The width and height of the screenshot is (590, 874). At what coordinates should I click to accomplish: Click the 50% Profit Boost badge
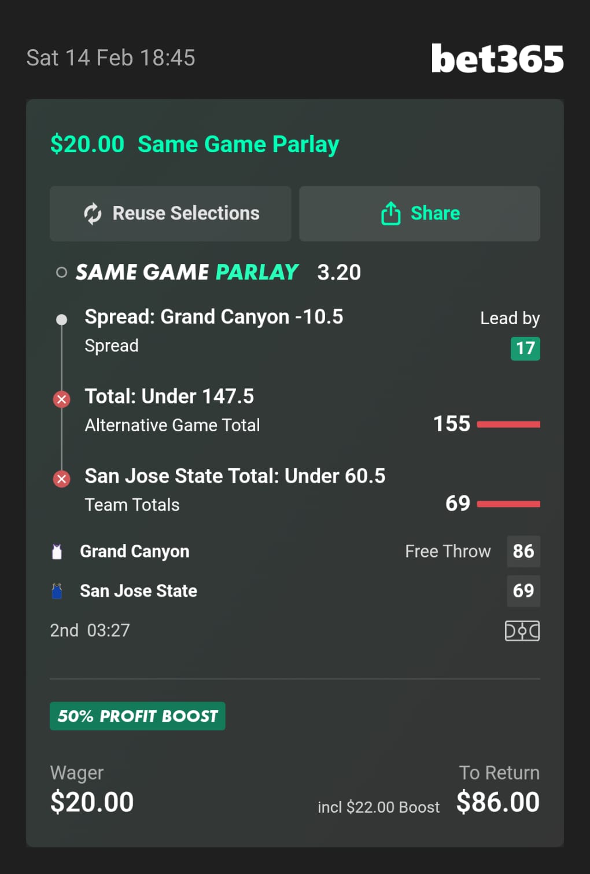[138, 716]
